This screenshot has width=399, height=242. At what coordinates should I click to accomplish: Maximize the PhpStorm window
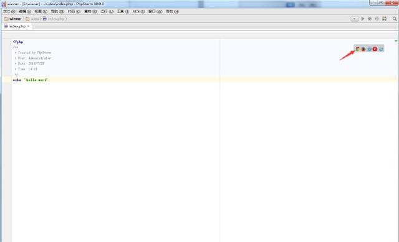click(381, 2)
